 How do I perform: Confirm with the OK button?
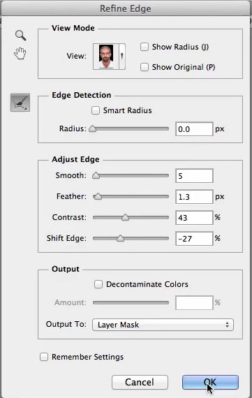[210, 382]
